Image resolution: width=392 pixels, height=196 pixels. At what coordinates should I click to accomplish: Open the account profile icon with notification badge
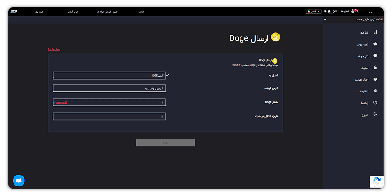(353, 11)
